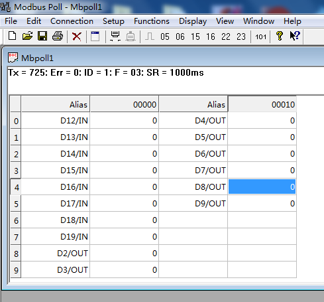Click the 00000 column header
The image size is (324, 302).
tap(125, 104)
